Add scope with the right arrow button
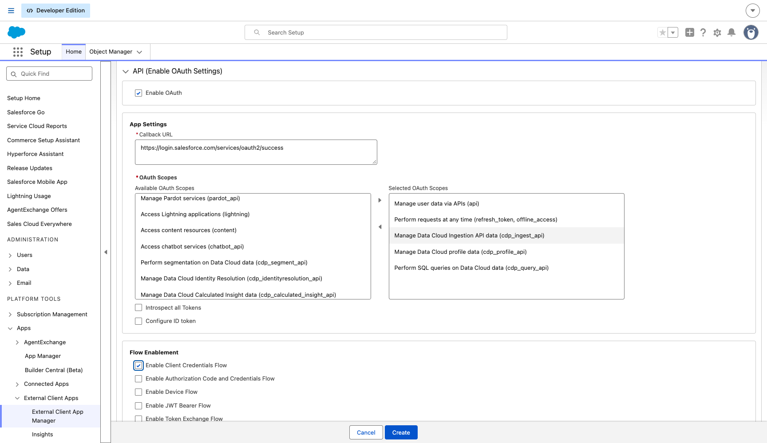Image resolution: width=767 pixels, height=443 pixels. pyautogui.click(x=380, y=200)
